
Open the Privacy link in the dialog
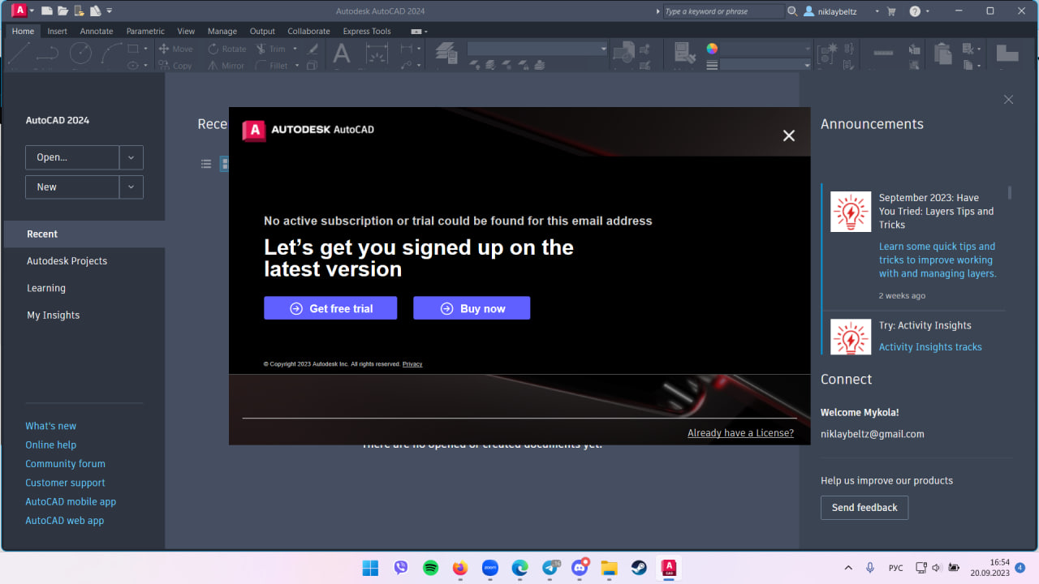click(412, 364)
